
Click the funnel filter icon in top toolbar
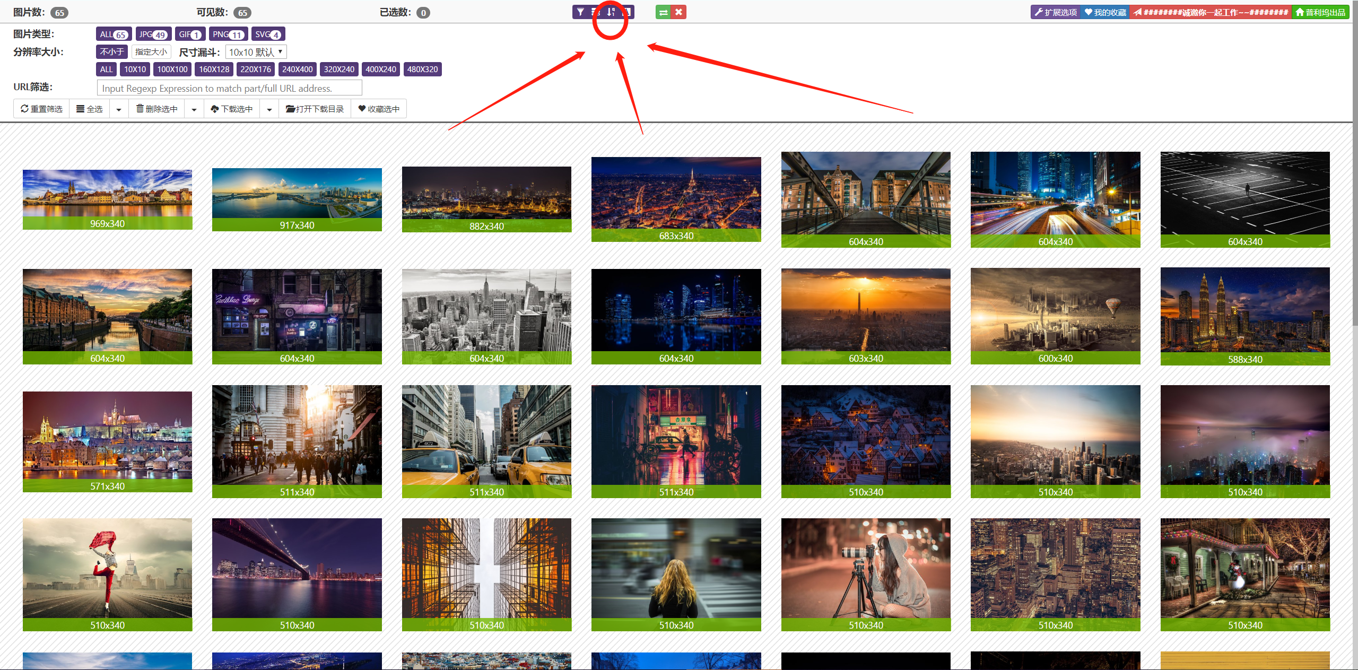pos(580,12)
